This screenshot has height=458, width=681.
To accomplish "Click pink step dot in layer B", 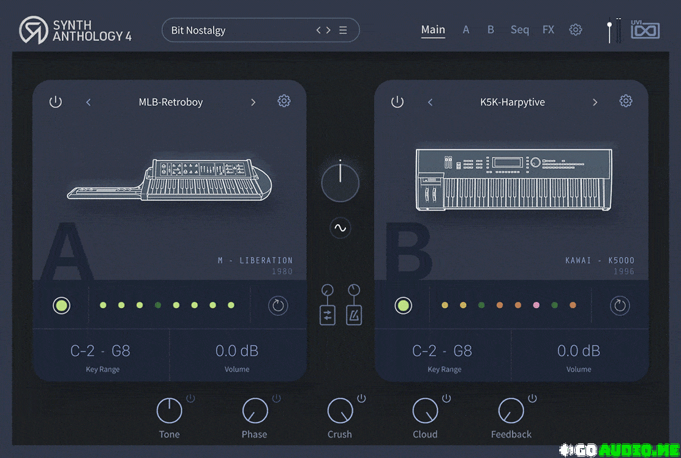I will [536, 305].
